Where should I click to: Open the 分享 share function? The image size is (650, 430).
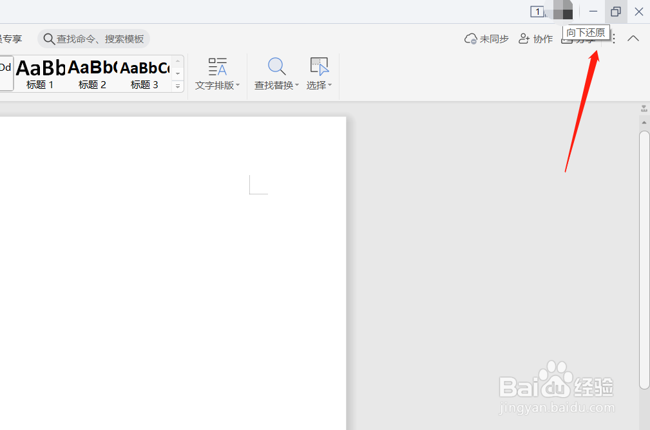tap(578, 39)
